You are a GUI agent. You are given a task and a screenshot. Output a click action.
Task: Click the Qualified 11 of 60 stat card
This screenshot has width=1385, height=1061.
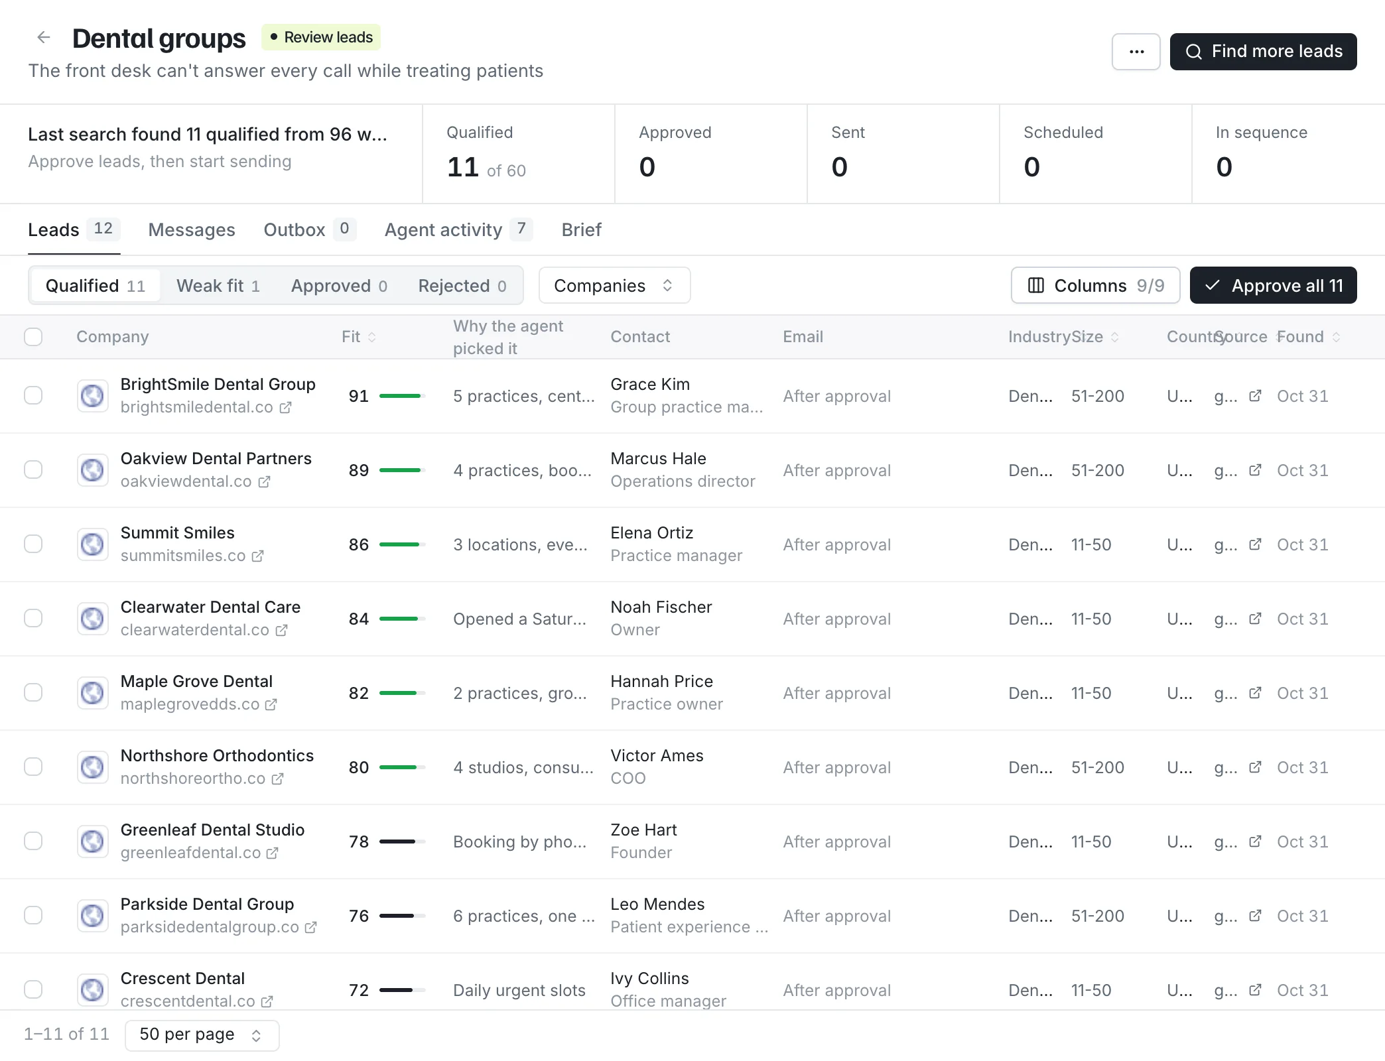518,154
